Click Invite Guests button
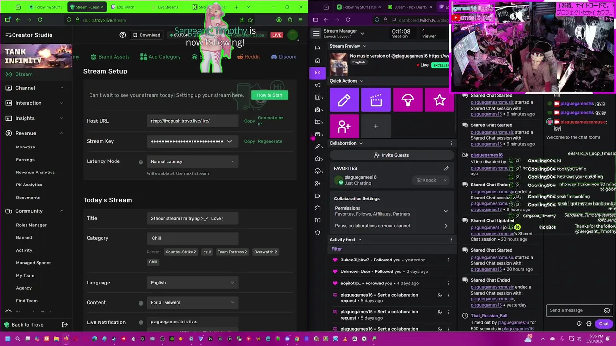This screenshot has width=616, height=346. [391, 155]
